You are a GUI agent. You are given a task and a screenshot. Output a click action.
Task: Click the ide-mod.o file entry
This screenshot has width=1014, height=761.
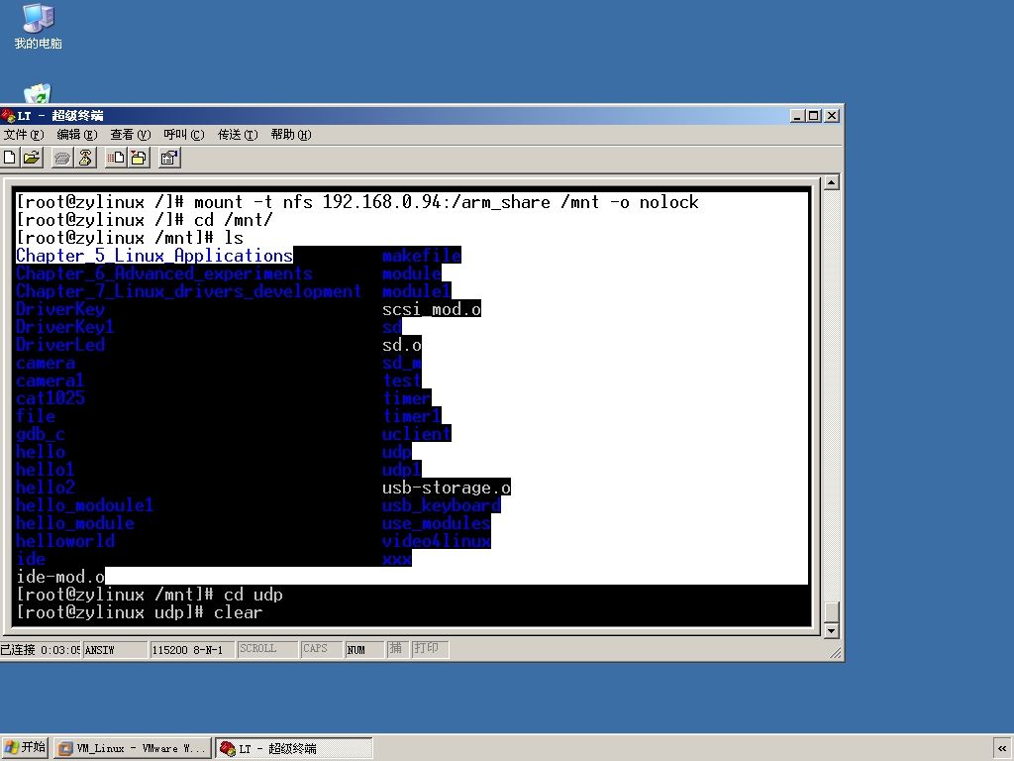(x=60, y=577)
